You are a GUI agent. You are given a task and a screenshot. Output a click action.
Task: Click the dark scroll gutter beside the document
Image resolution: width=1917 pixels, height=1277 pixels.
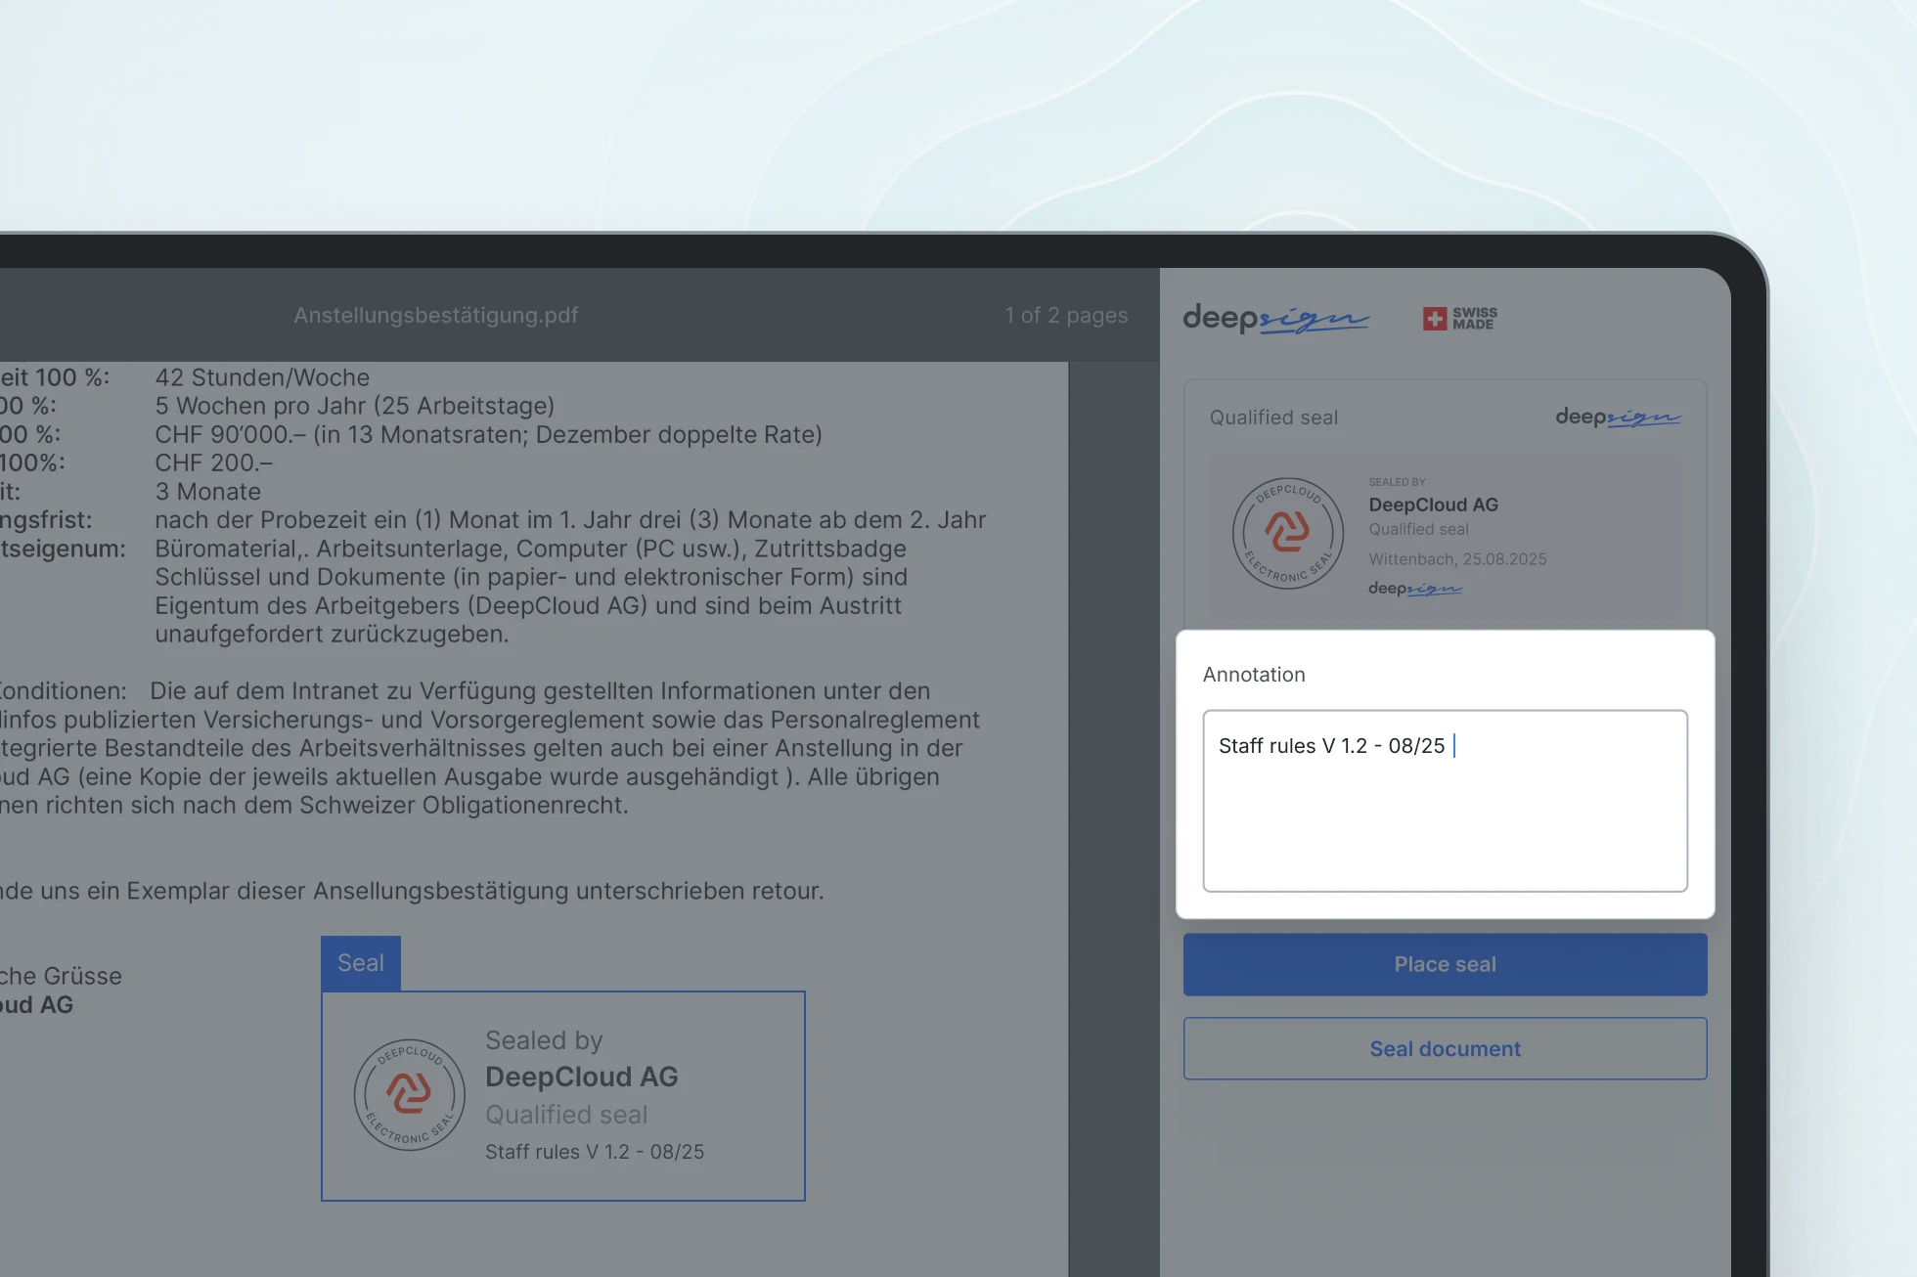1113,782
